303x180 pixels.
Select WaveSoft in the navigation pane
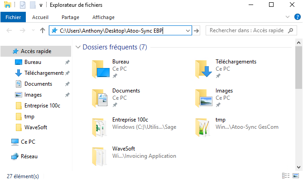click(x=36, y=127)
